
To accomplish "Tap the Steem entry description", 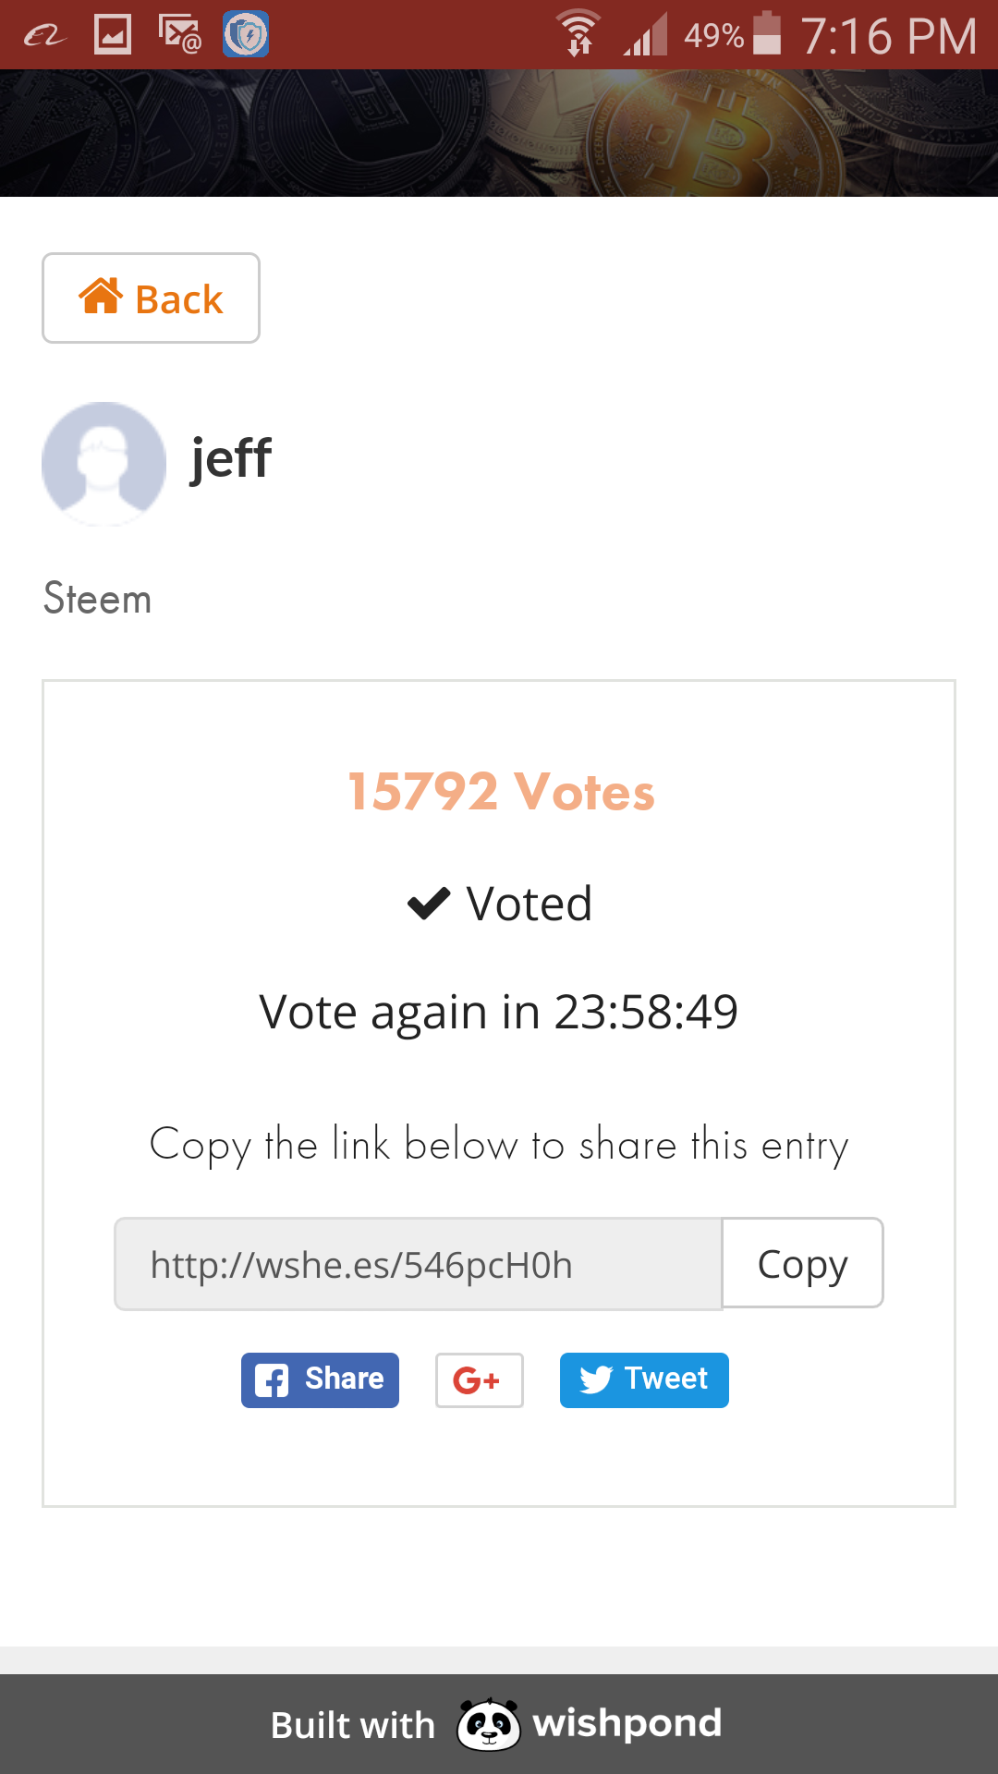I will (97, 599).
